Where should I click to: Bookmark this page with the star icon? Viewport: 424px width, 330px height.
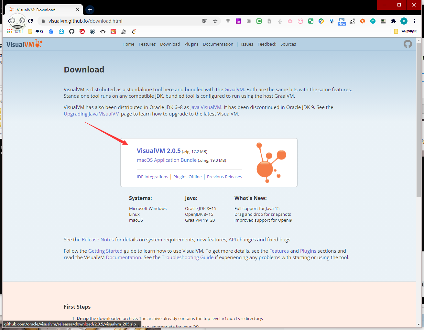[x=215, y=21]
